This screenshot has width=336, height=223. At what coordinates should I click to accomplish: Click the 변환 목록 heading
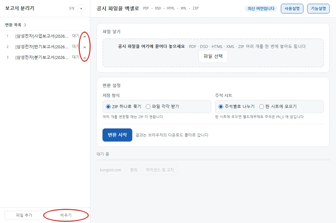(13, 25)
